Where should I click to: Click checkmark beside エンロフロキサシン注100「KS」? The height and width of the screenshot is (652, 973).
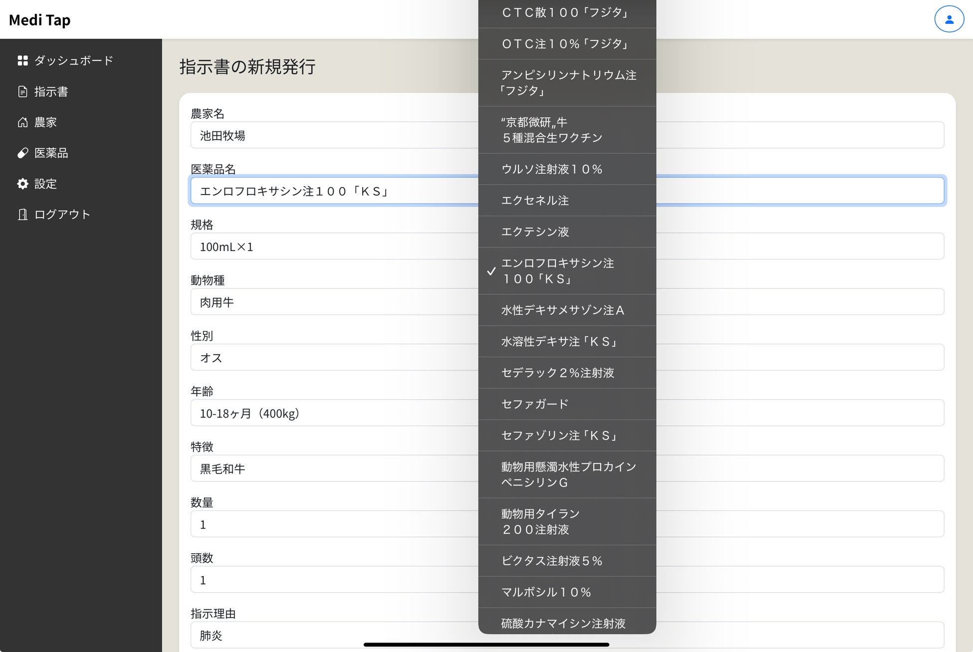pyautogui.click(x=491, y=271)
